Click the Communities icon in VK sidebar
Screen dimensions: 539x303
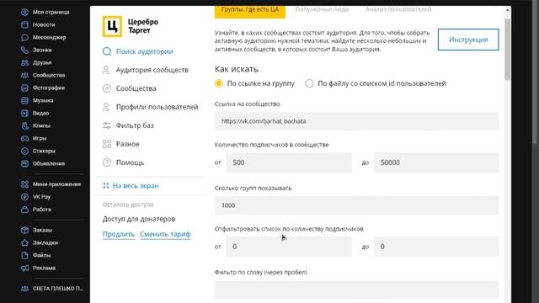pyautogui.click(x=24, y=75)
